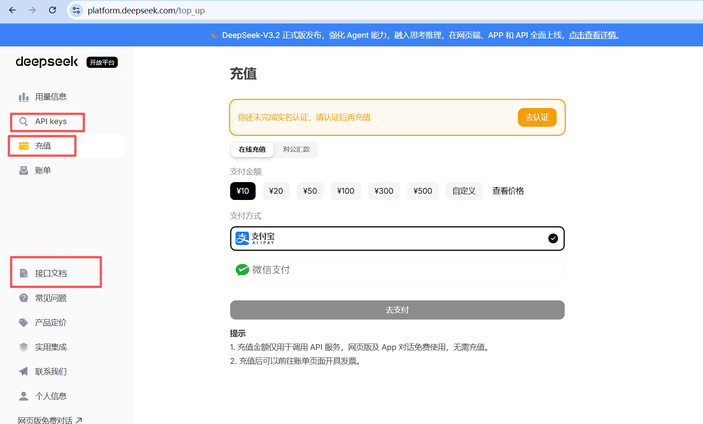
Task: Click the 开放平台 badge
Action: pyautogui.click(x=102, y=62)
